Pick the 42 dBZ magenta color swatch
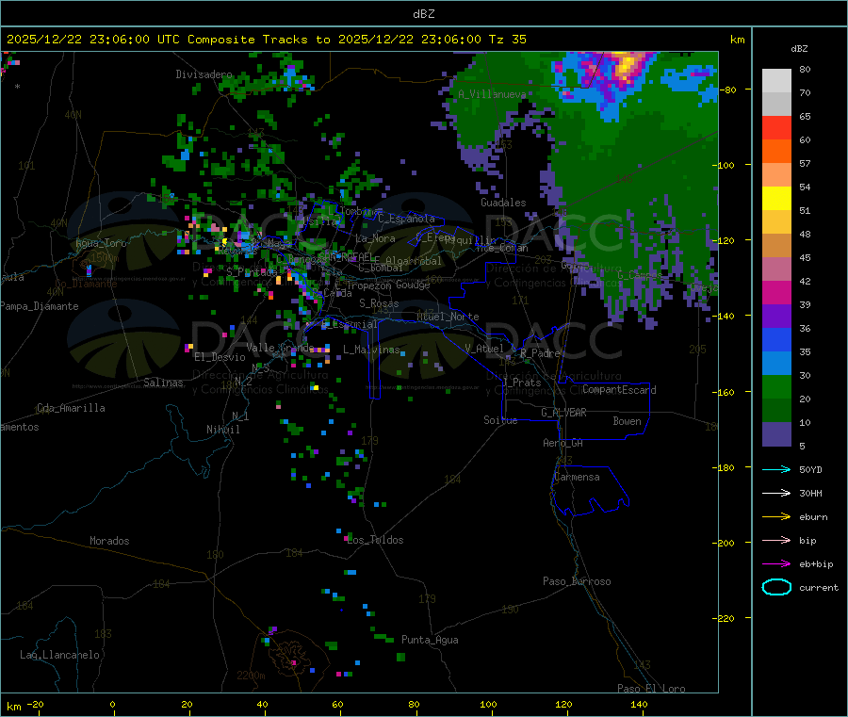848x717 pixels. [776, 292]
